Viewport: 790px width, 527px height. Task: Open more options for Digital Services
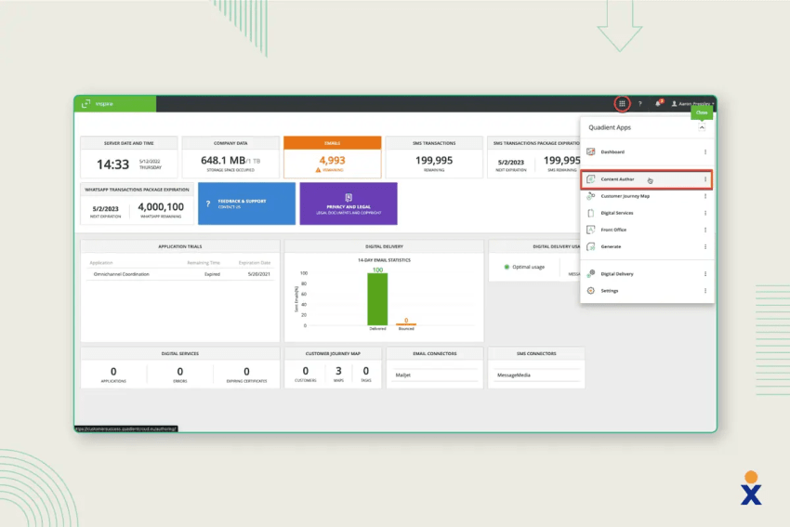coord(705,213)
